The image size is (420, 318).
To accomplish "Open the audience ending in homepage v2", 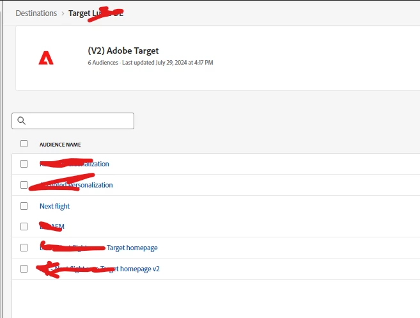I will [x=100, y=269].
